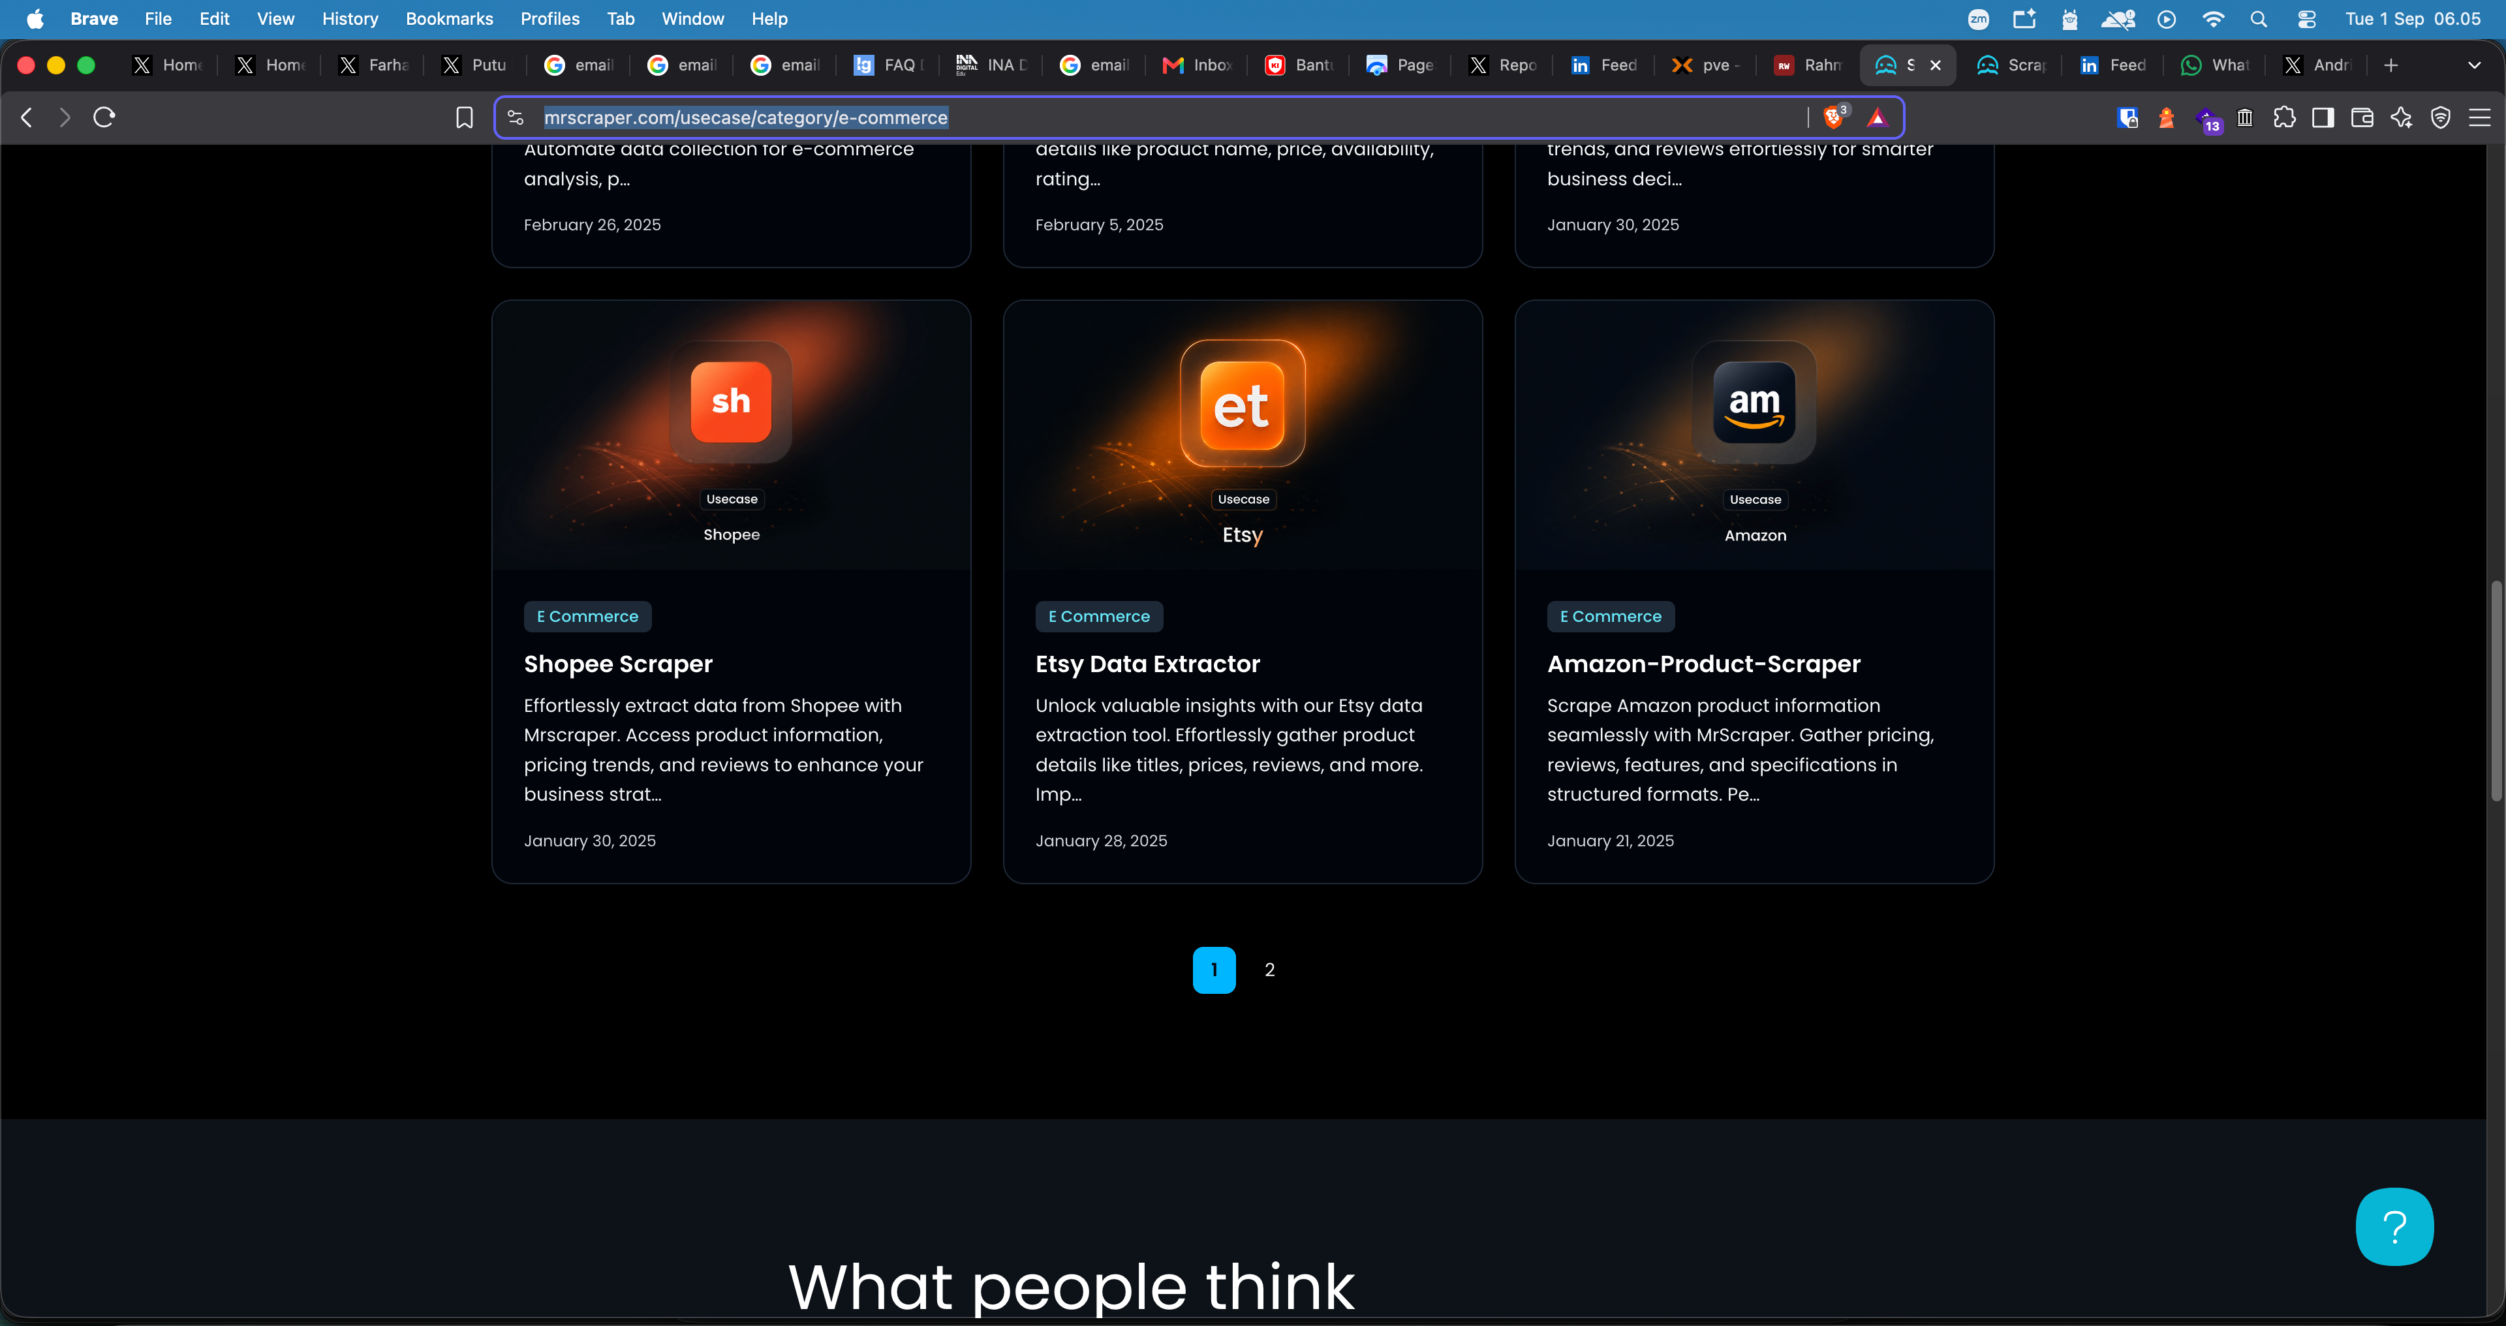This screenshot has height=1326, width=2506.
Task: Open the Profiles menu
Action: tap(549, 18)
